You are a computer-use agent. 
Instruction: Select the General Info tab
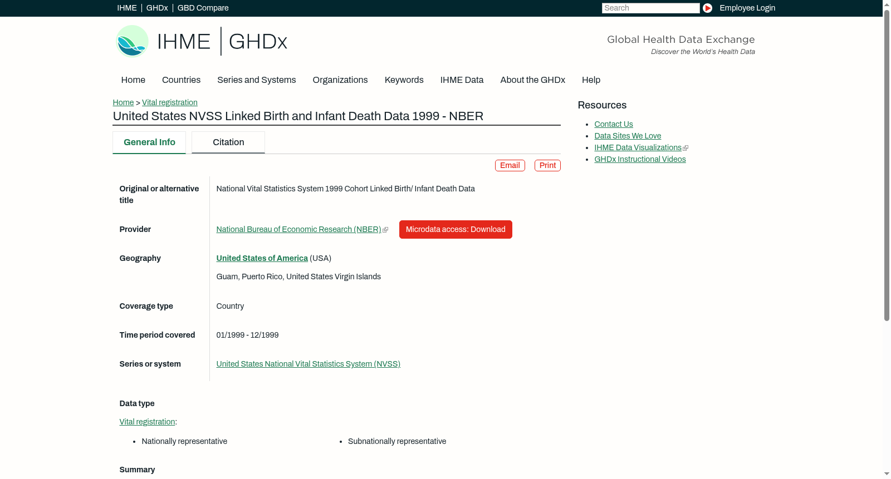[149, 142]
